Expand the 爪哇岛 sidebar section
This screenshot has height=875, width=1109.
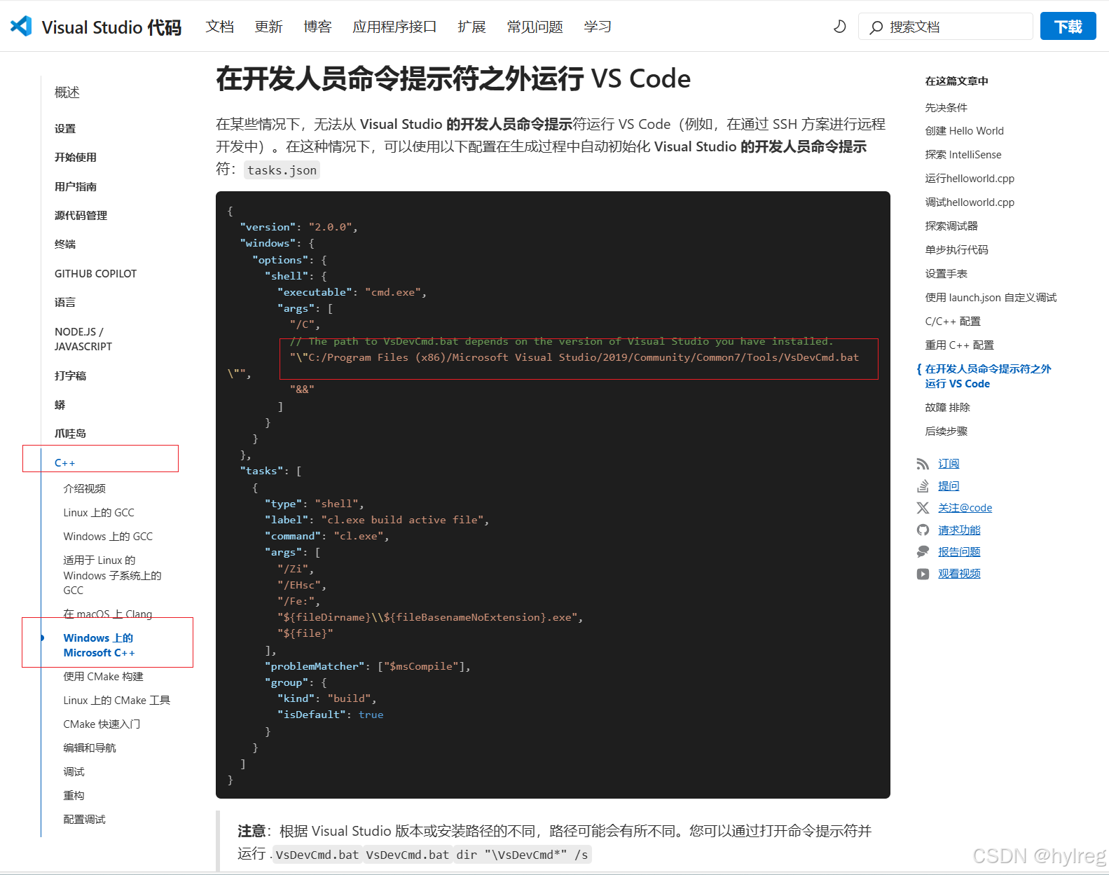(x=70, y=434)
